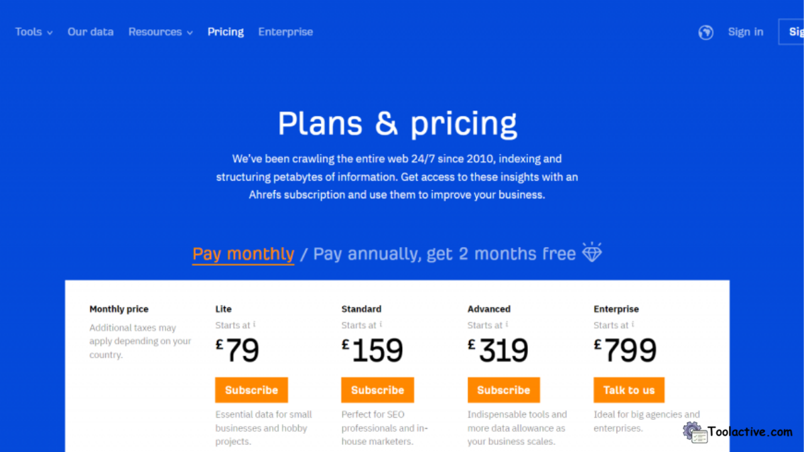Screen dimensions: 804x452
Task: Click the diamond icon beside annual offer
Action: tap(592, 252)
